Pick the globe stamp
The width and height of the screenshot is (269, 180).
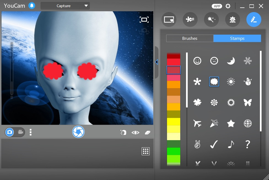coord(248,123)
